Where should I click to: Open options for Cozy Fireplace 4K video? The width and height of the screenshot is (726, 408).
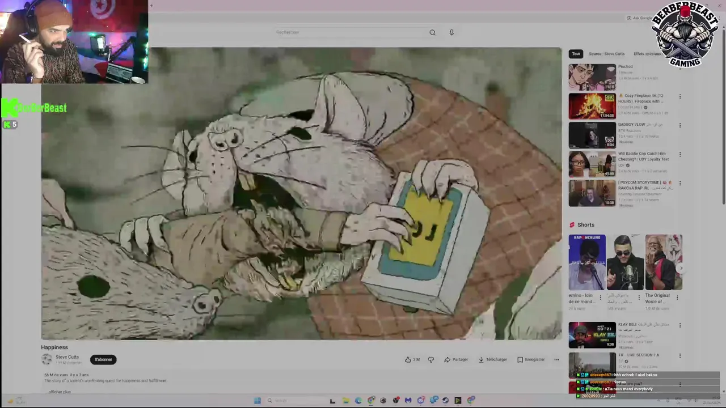coord(680,96)
